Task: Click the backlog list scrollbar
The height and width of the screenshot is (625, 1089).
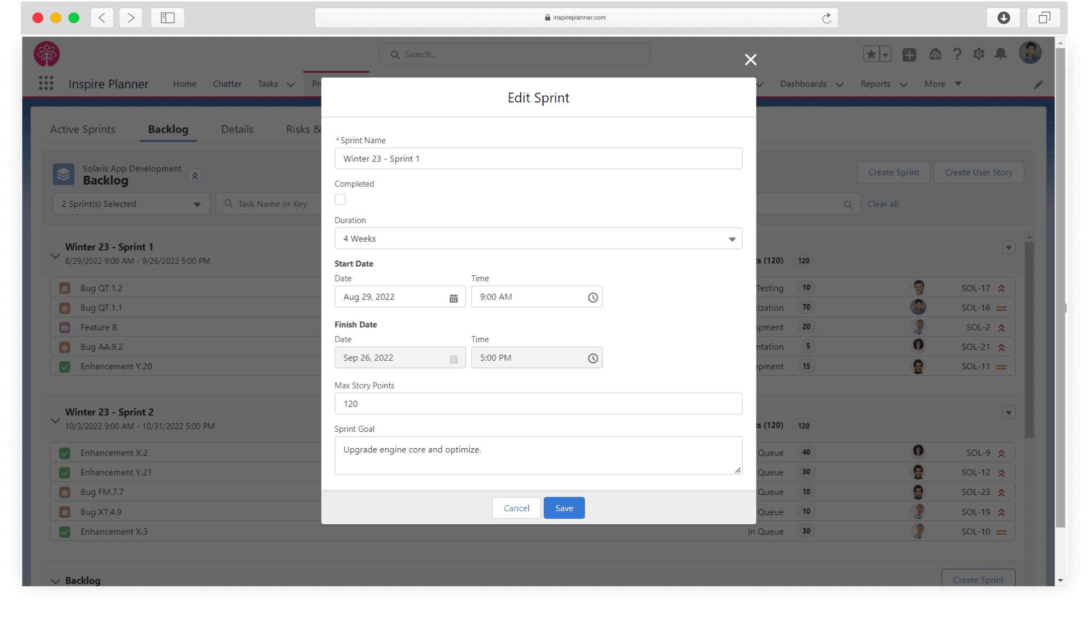Action: [x=1029, y=339]
